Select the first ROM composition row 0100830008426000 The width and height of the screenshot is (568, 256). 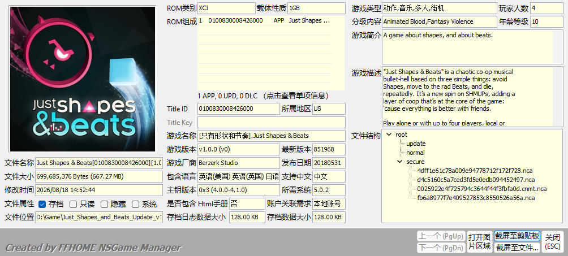point(265,21)
